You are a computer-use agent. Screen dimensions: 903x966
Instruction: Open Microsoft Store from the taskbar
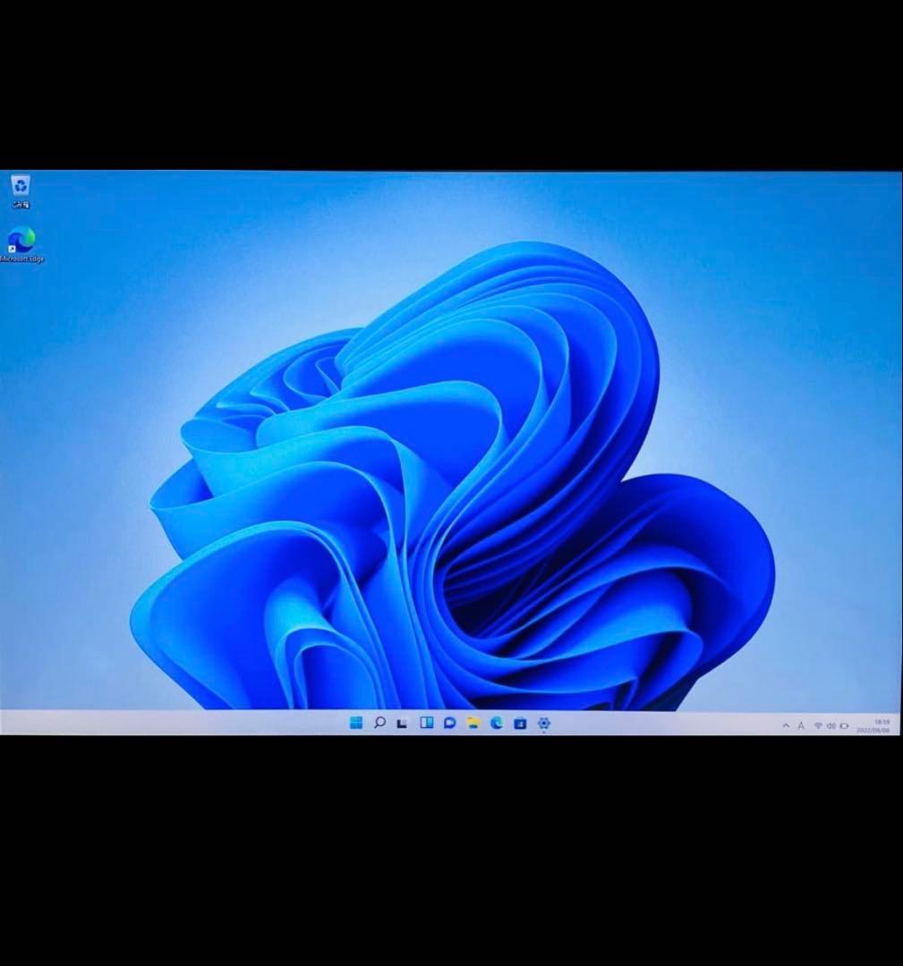coord(520,723)
